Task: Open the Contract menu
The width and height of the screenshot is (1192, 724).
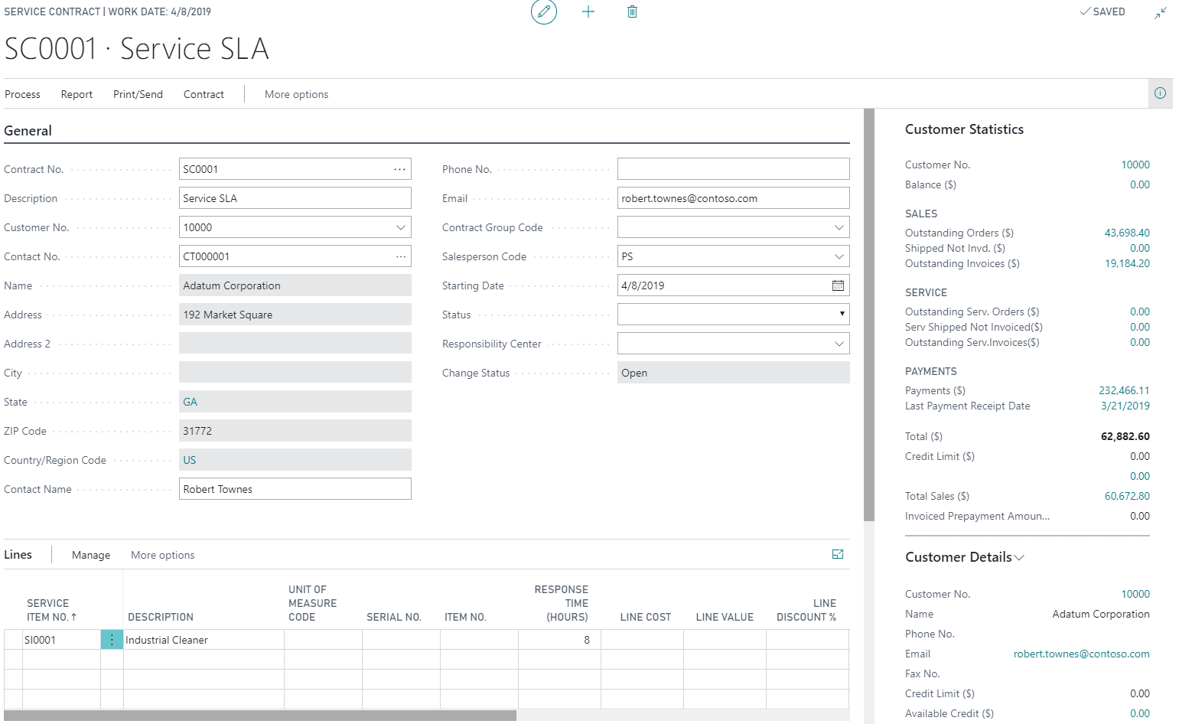Action: [x=203, y=93]
